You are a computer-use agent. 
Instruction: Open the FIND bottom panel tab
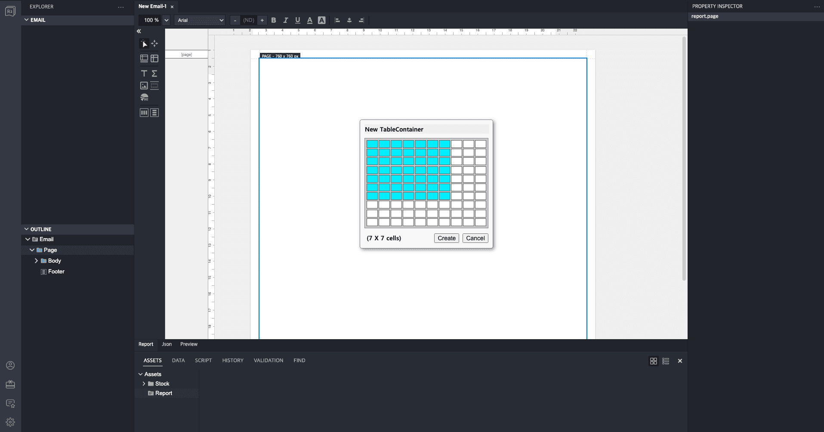[299, 360]
